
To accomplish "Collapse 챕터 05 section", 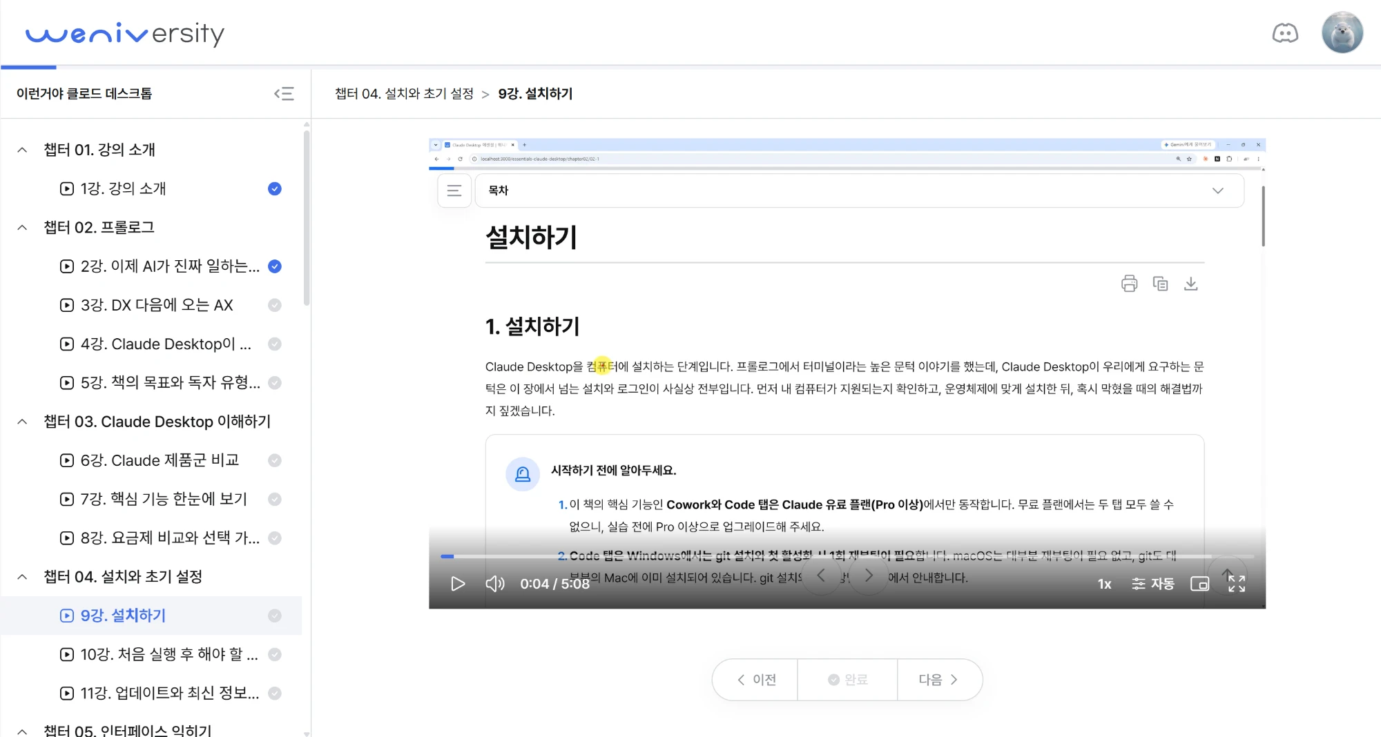I will (x=22, y=731).
